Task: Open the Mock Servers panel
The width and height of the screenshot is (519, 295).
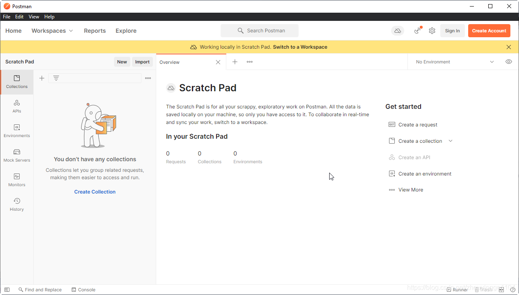Action: (x=16, y=155)
